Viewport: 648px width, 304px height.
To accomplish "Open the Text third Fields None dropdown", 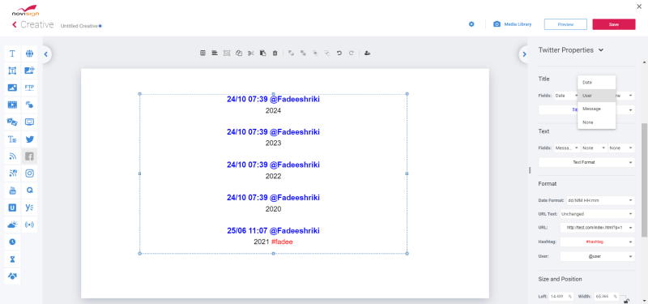I will 621,148.
